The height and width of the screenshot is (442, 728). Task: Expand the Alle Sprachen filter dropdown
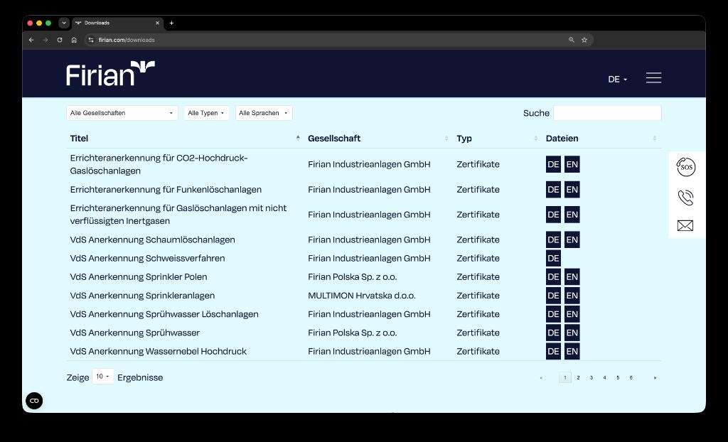pyautogui.click(x=264, y=113)
